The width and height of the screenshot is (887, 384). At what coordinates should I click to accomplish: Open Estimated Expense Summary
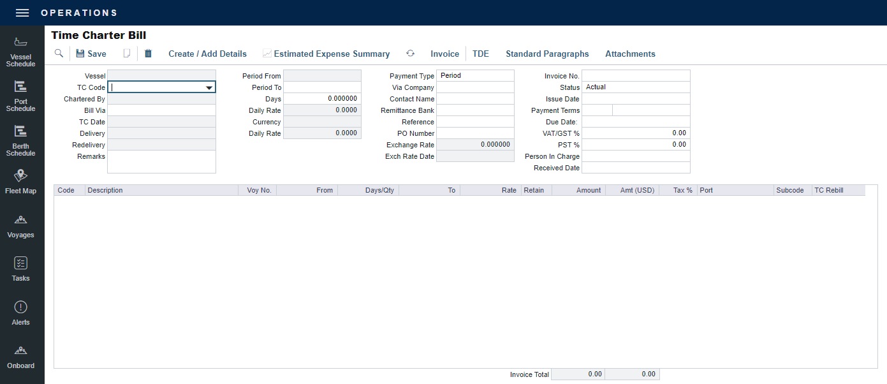tap(326, 54)
